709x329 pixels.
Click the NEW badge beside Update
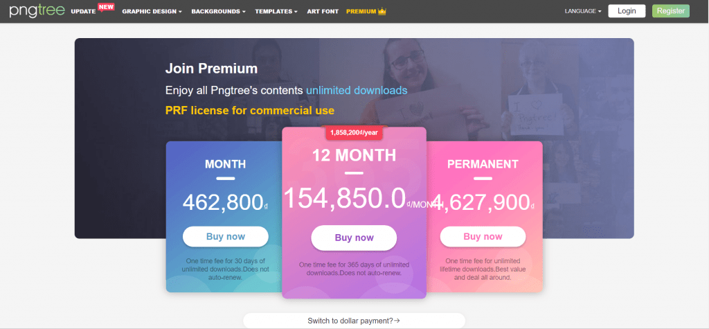coord(106,7)
